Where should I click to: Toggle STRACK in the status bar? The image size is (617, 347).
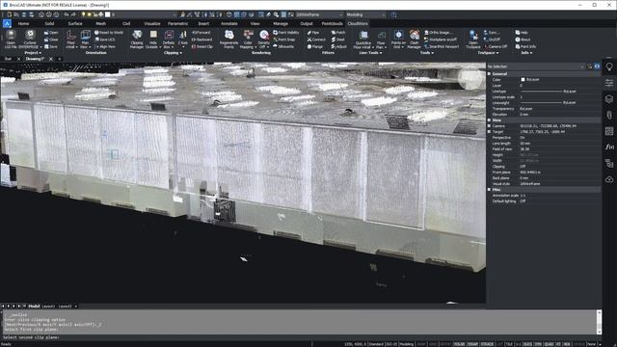(x=487, y=344)
